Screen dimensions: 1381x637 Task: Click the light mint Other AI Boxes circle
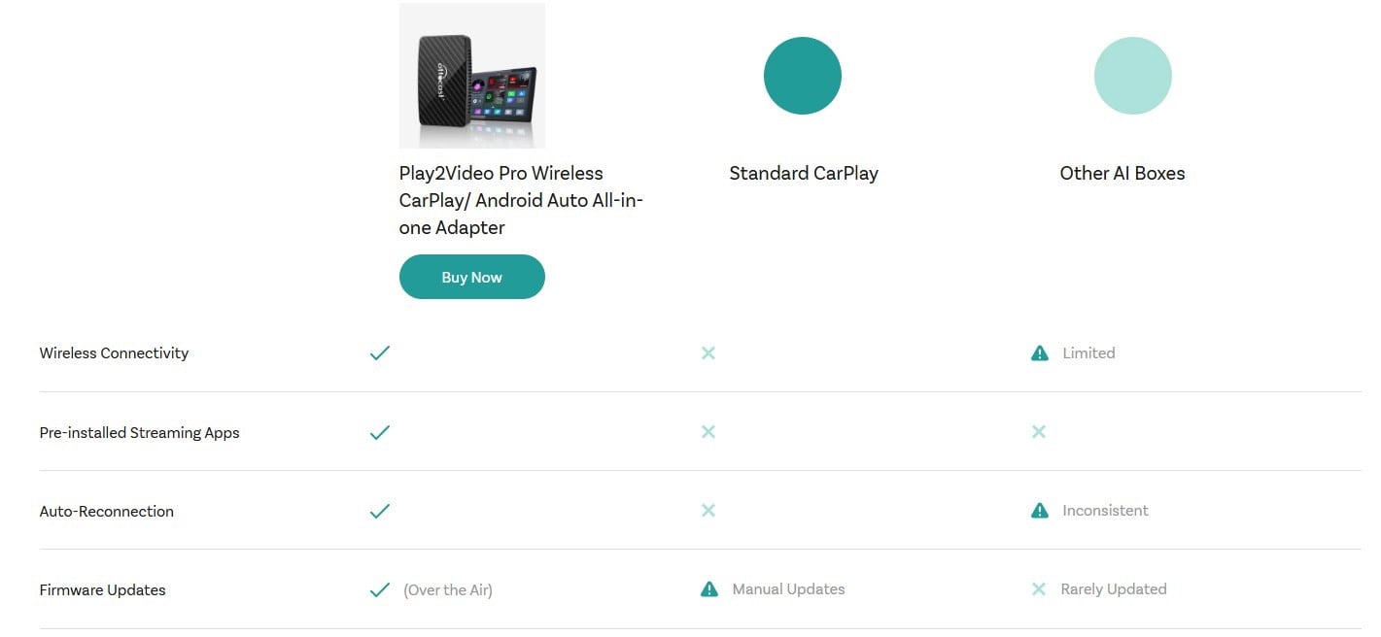(1132, 76)
